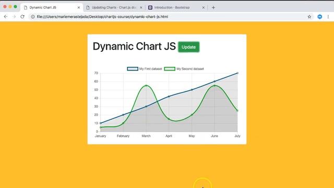
Task: Click the yellow minimize window button
Action: click(x=10, y=7)
